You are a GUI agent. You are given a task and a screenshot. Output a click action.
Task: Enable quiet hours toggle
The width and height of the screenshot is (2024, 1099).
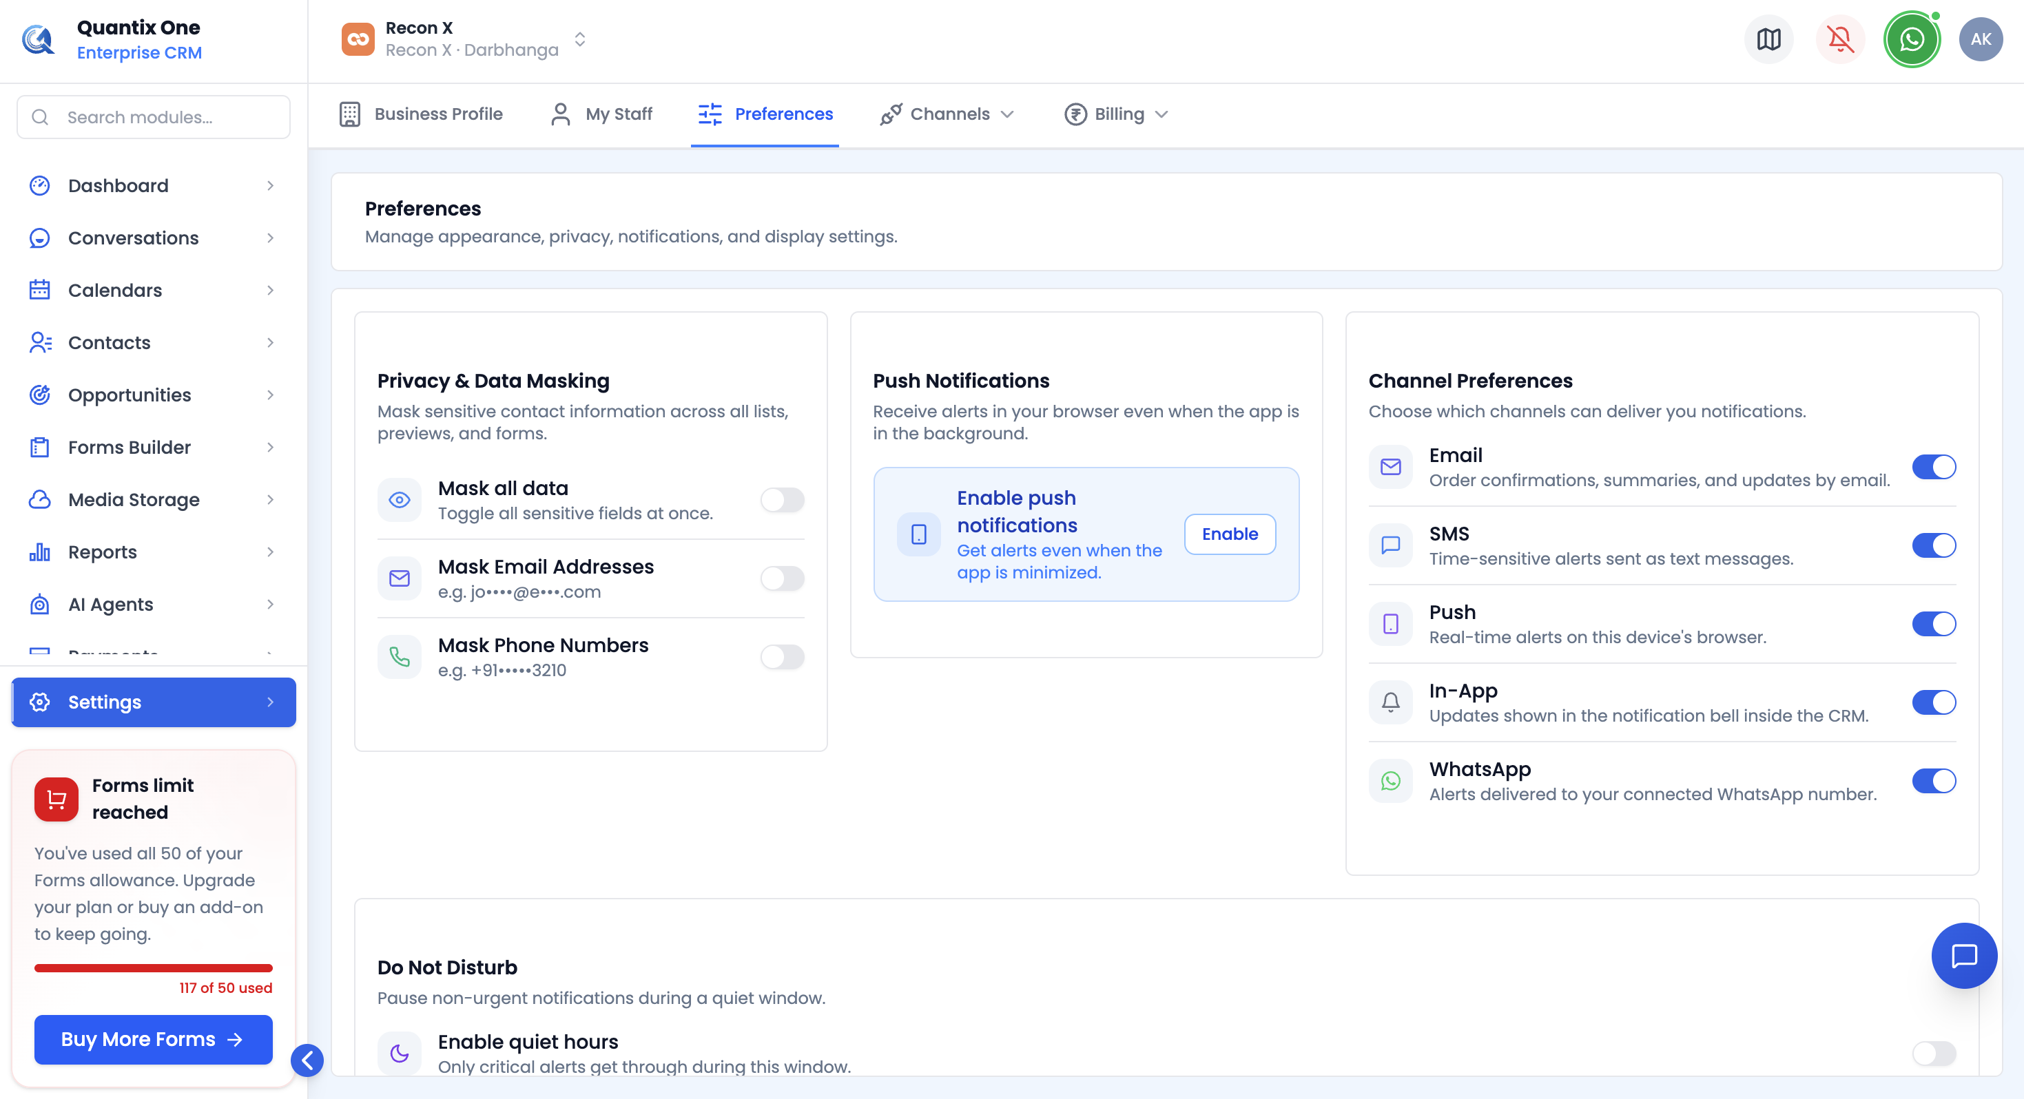[1934, 1054]
